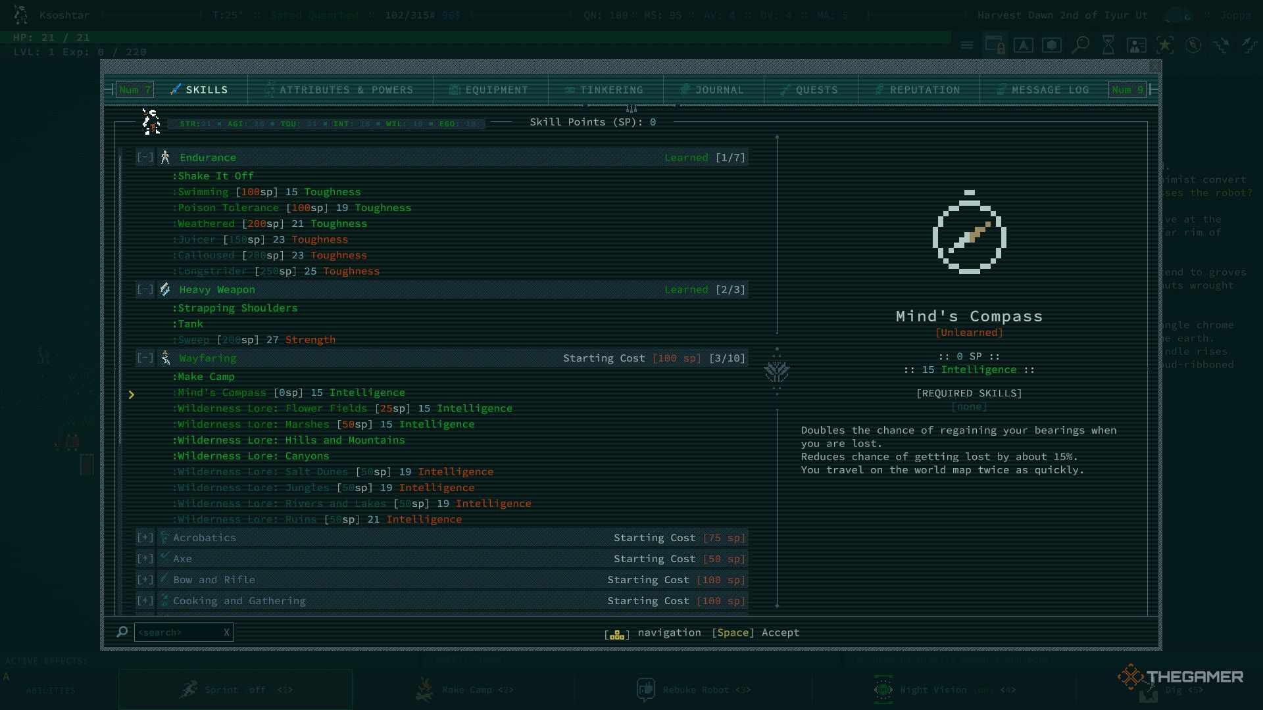Open the character sheet ID card icon

[1137, 45]
